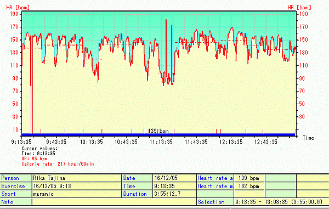Select the exercise value '16/12/05 9:13'
The image size is (329, 209).
coord(52,186)
